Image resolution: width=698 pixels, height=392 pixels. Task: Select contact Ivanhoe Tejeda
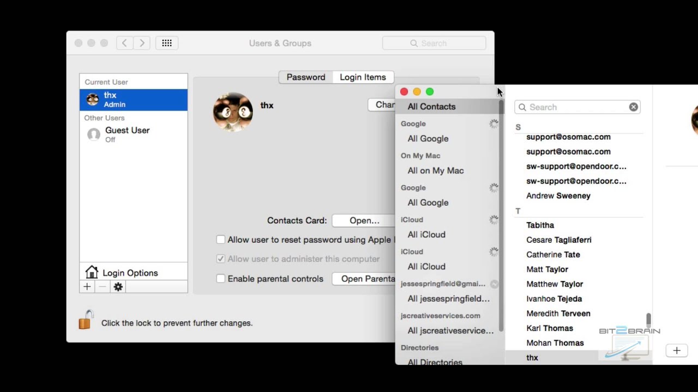[x=554, y=298]
